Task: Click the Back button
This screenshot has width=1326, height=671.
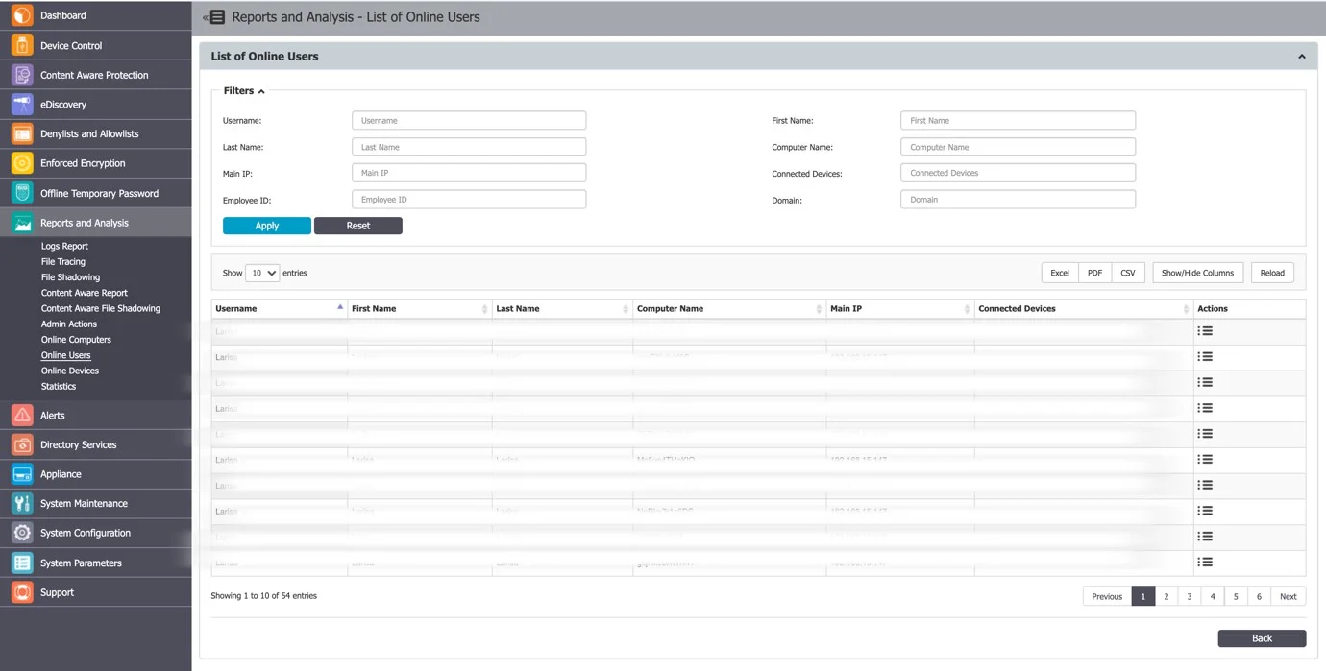Action: [x=1262, y=638]
